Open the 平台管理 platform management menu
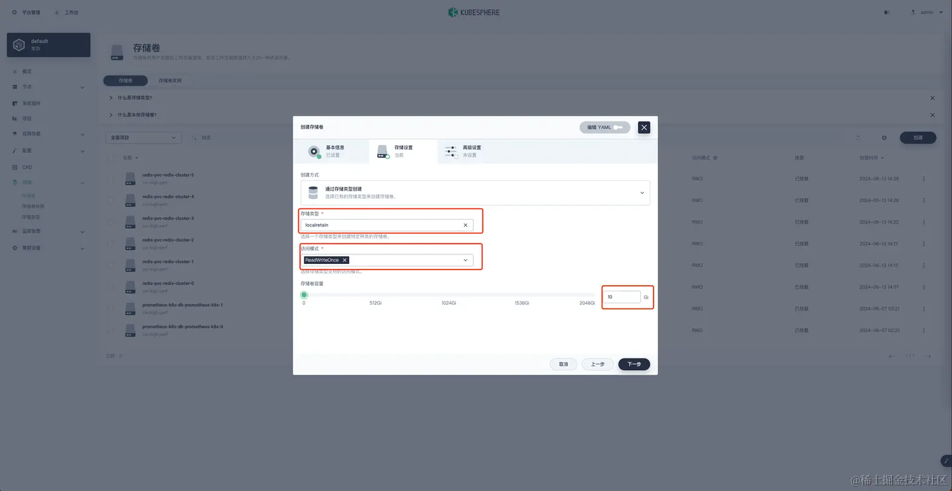 coord(26,12)
